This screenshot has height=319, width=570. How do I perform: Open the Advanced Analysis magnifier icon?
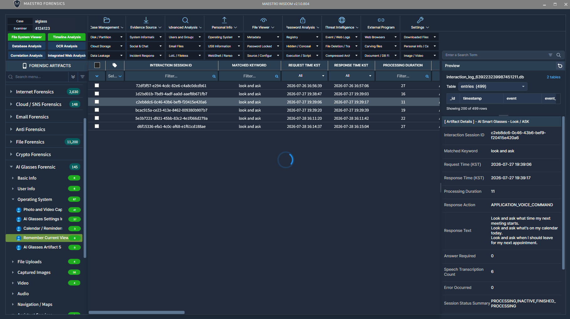[x=185, y=20]
